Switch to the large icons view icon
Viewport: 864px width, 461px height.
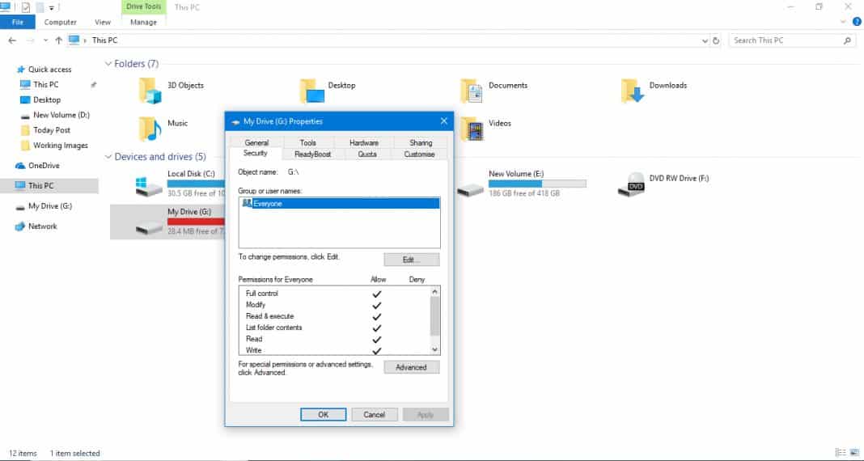point(854,453)
